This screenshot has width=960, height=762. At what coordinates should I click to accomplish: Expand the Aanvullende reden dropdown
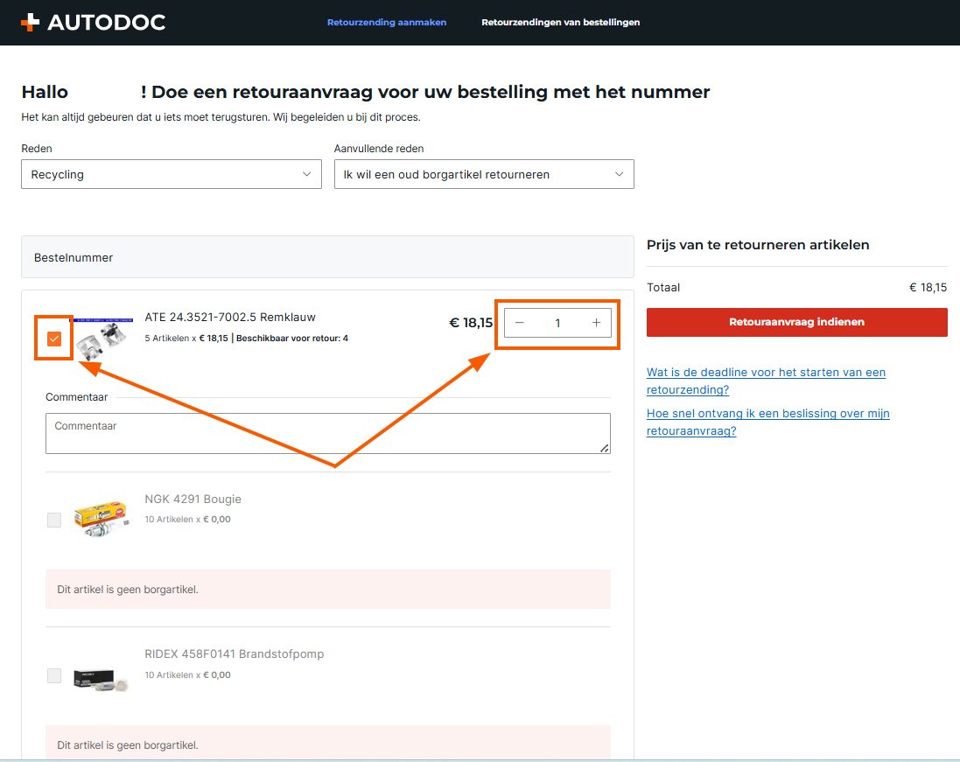[483, 174]
